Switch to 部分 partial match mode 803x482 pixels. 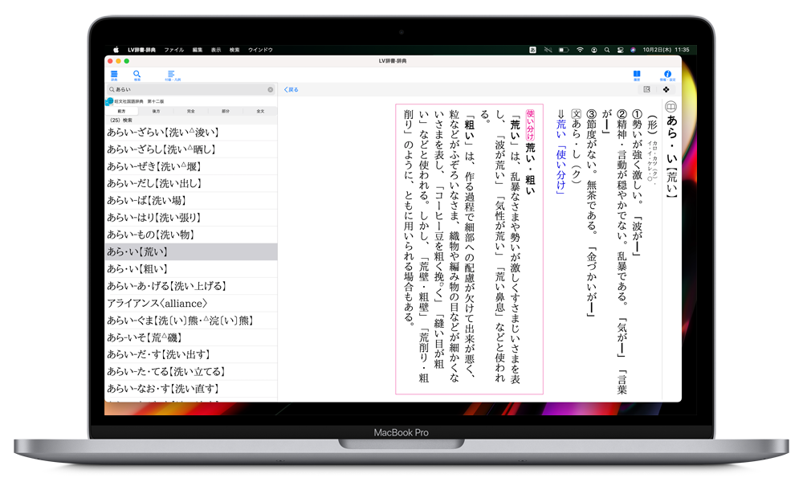226,111
